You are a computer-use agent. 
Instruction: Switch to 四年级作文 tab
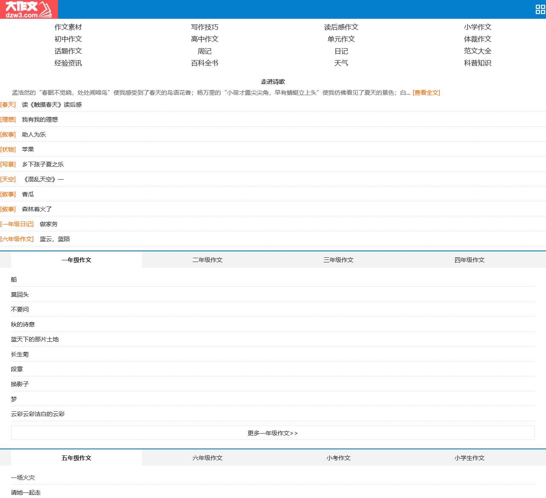coord(469,260)
